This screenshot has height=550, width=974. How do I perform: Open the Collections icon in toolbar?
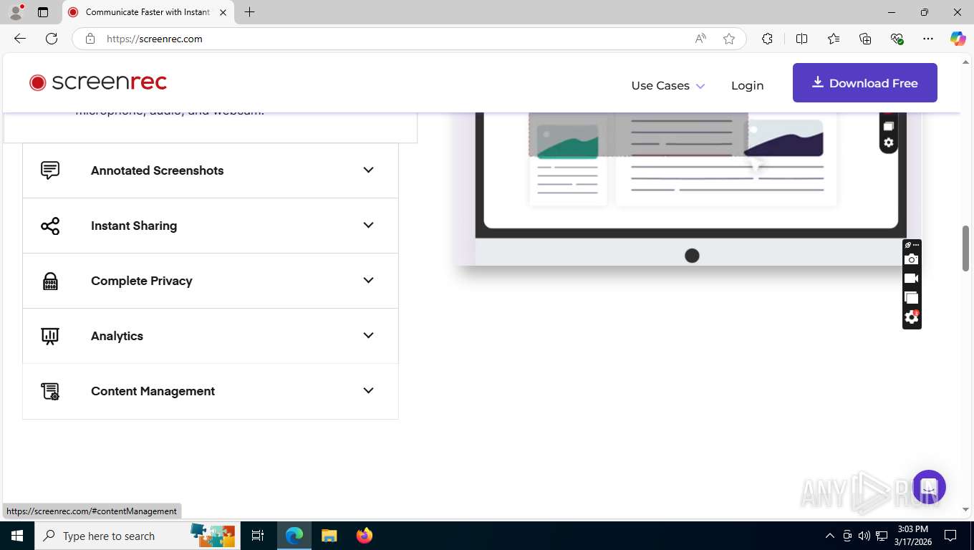[x=865, y=39]
